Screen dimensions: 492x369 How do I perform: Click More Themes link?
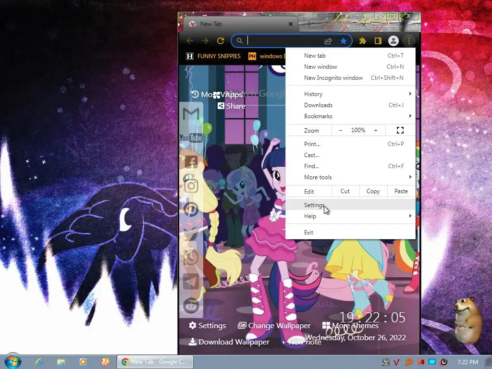tap(350, 326)
